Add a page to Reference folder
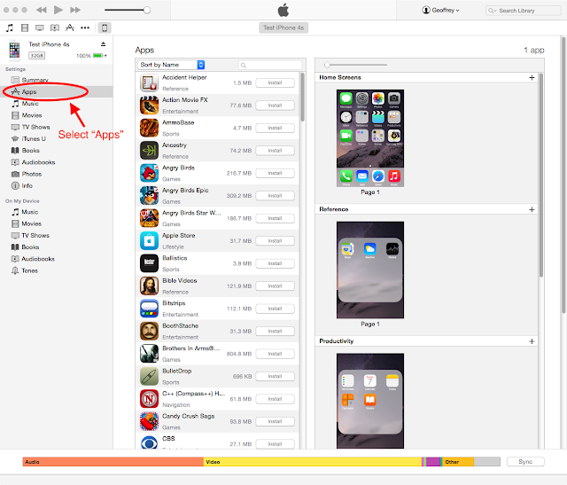 click(532, 209)
